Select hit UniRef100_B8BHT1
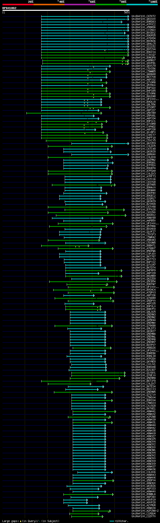The image size is (160, 523). 143,245
